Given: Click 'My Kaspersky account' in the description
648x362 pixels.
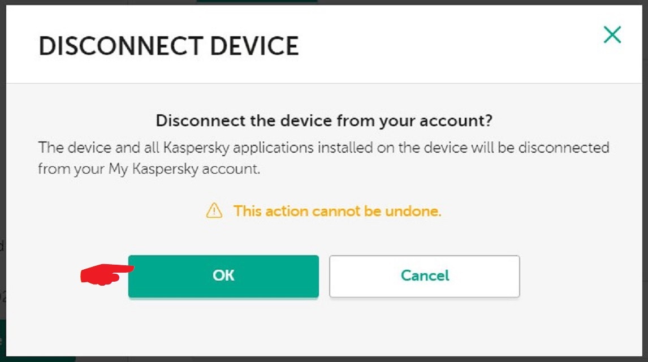Looking at the screenshot, I should (x=184, y=169).
